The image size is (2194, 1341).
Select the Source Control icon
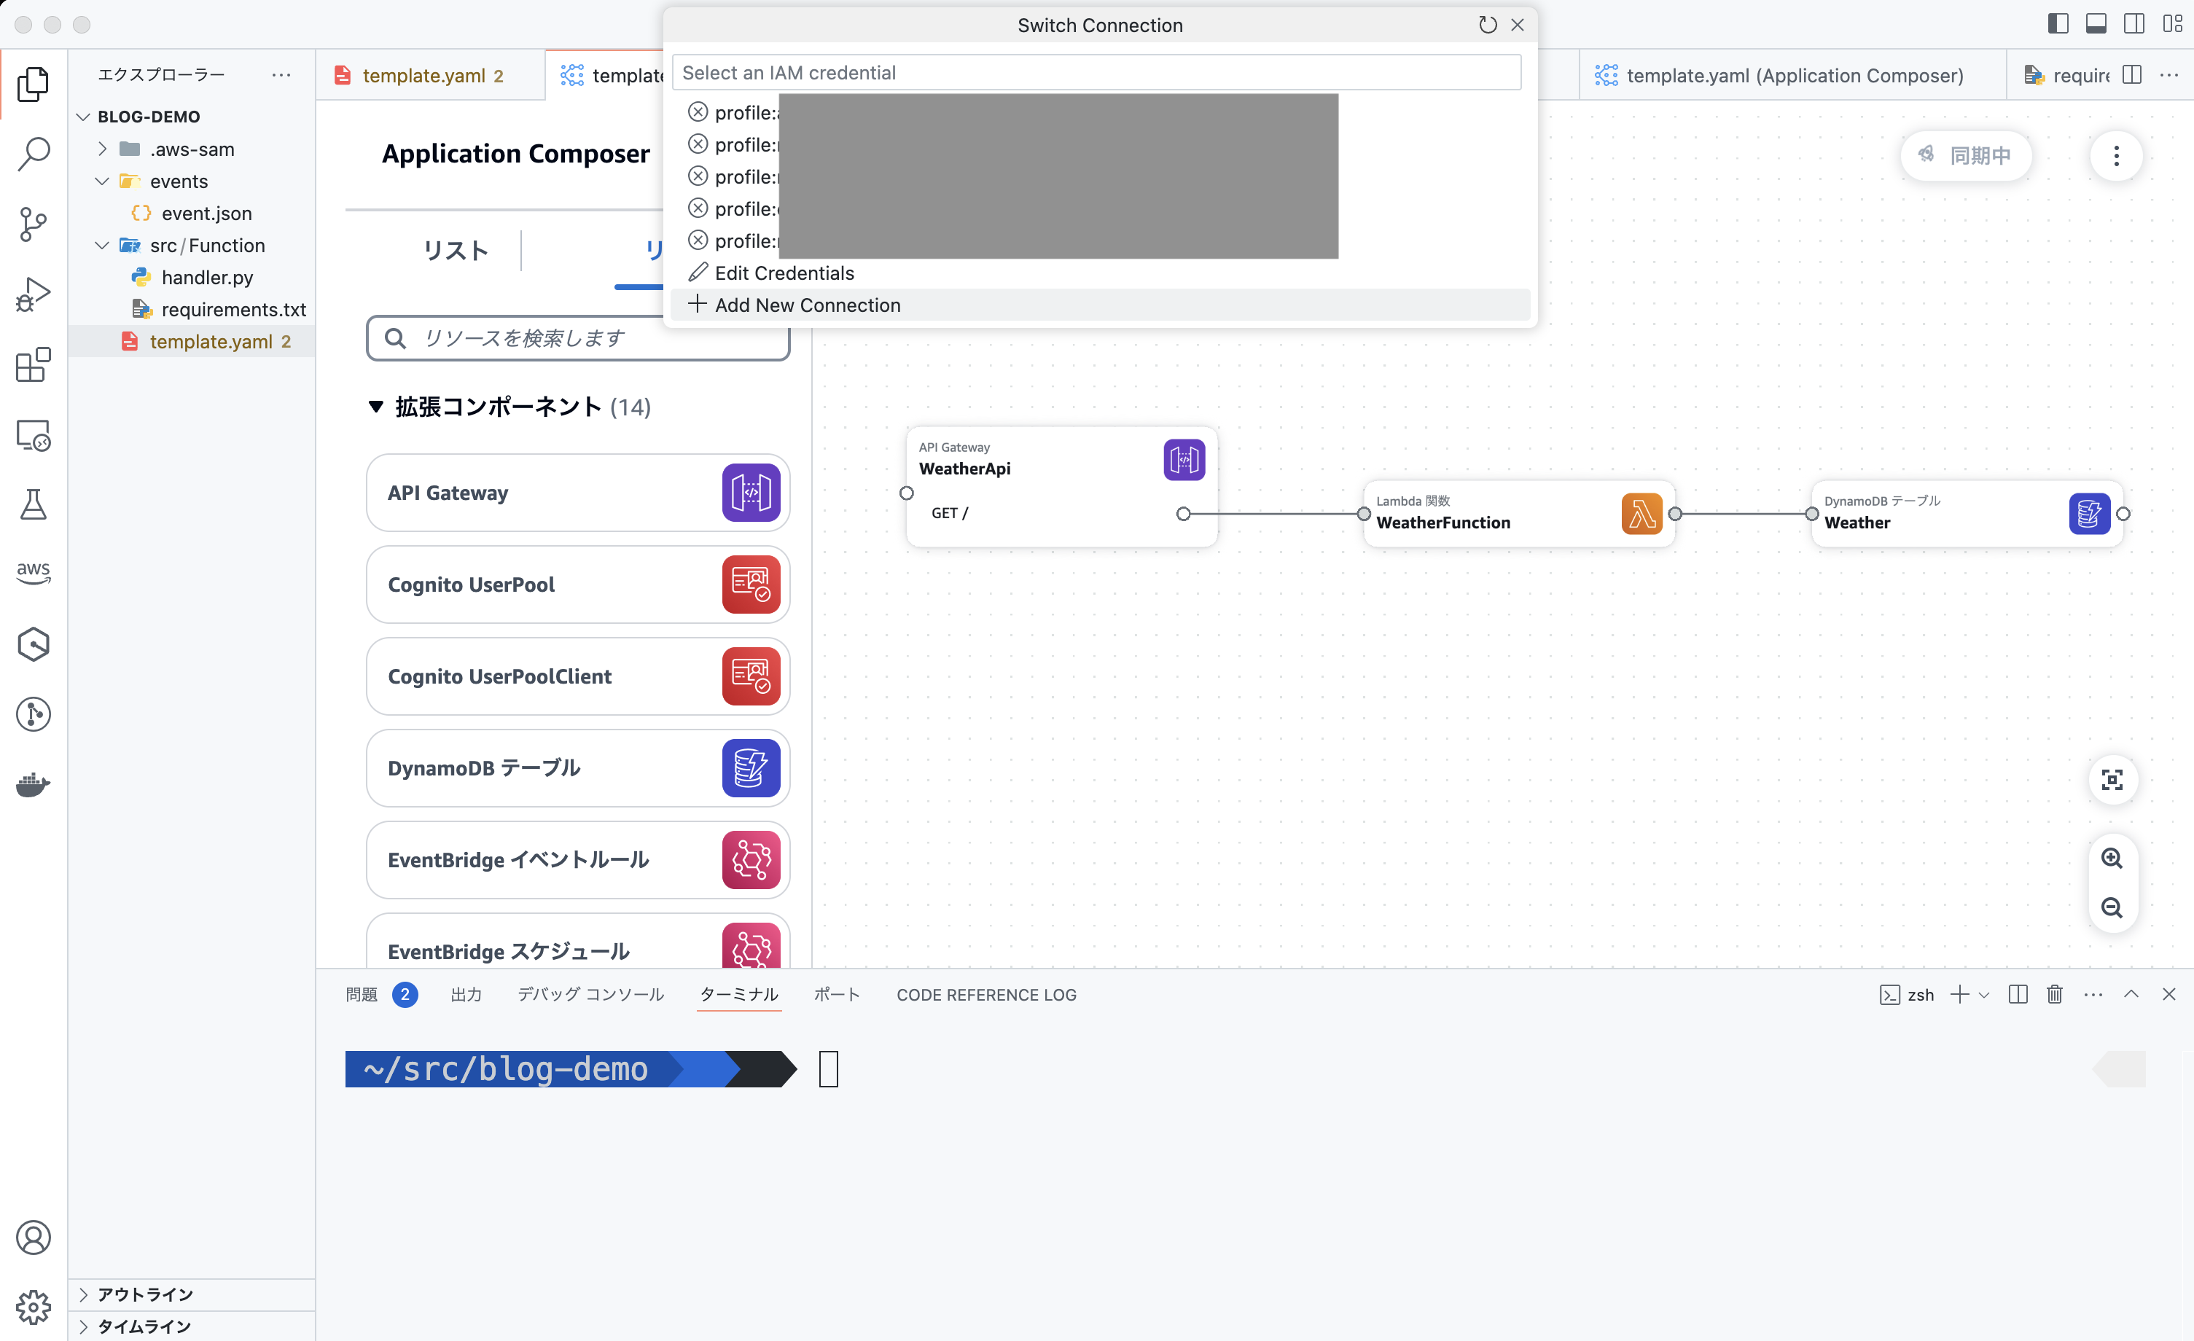click(34, 224)
